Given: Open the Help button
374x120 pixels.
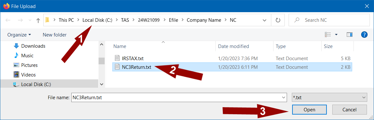Looking at the screenshot, I should pyautogui.click(x=364, y=35).
